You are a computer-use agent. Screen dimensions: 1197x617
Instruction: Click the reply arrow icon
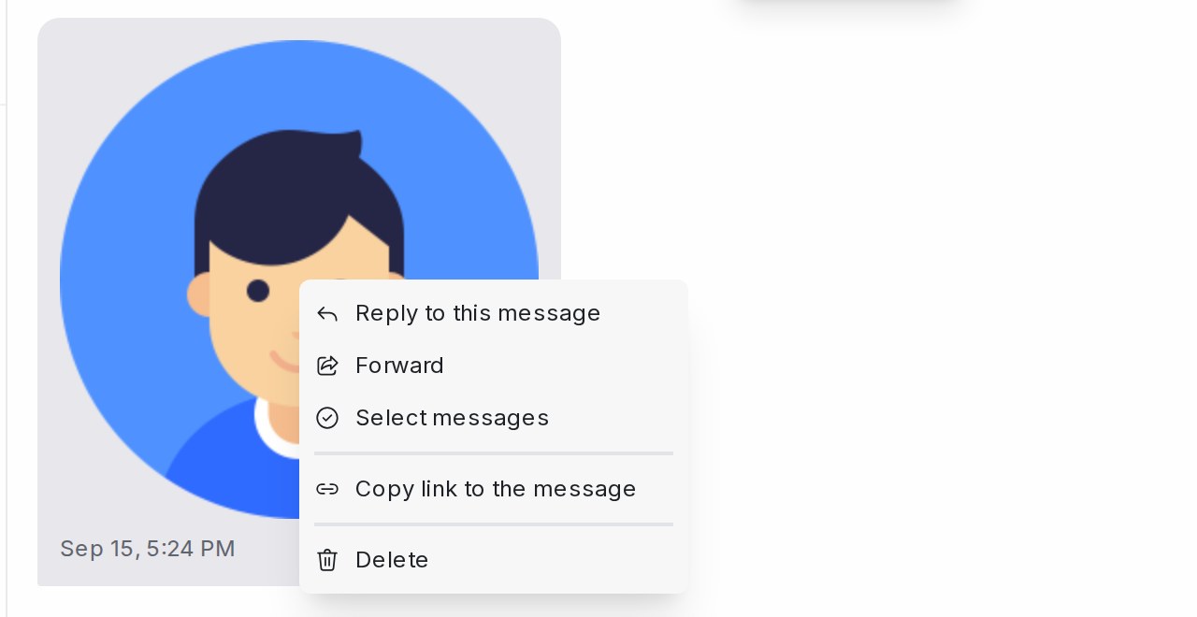(x=326, y=314)
